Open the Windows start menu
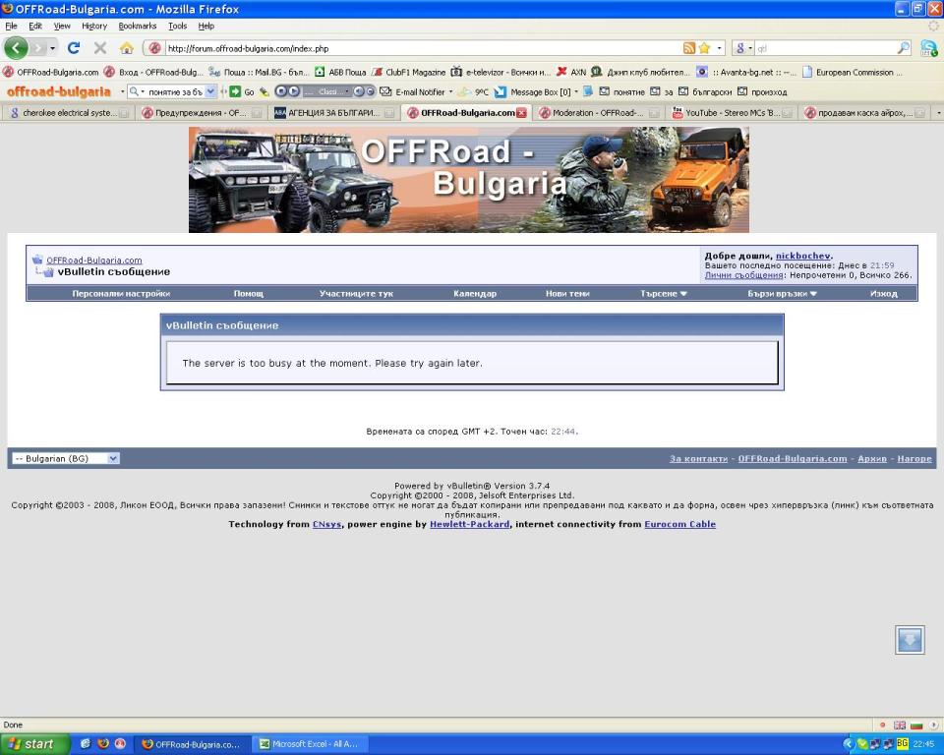Viewport: 944px width, 755px height. (35, 744)
